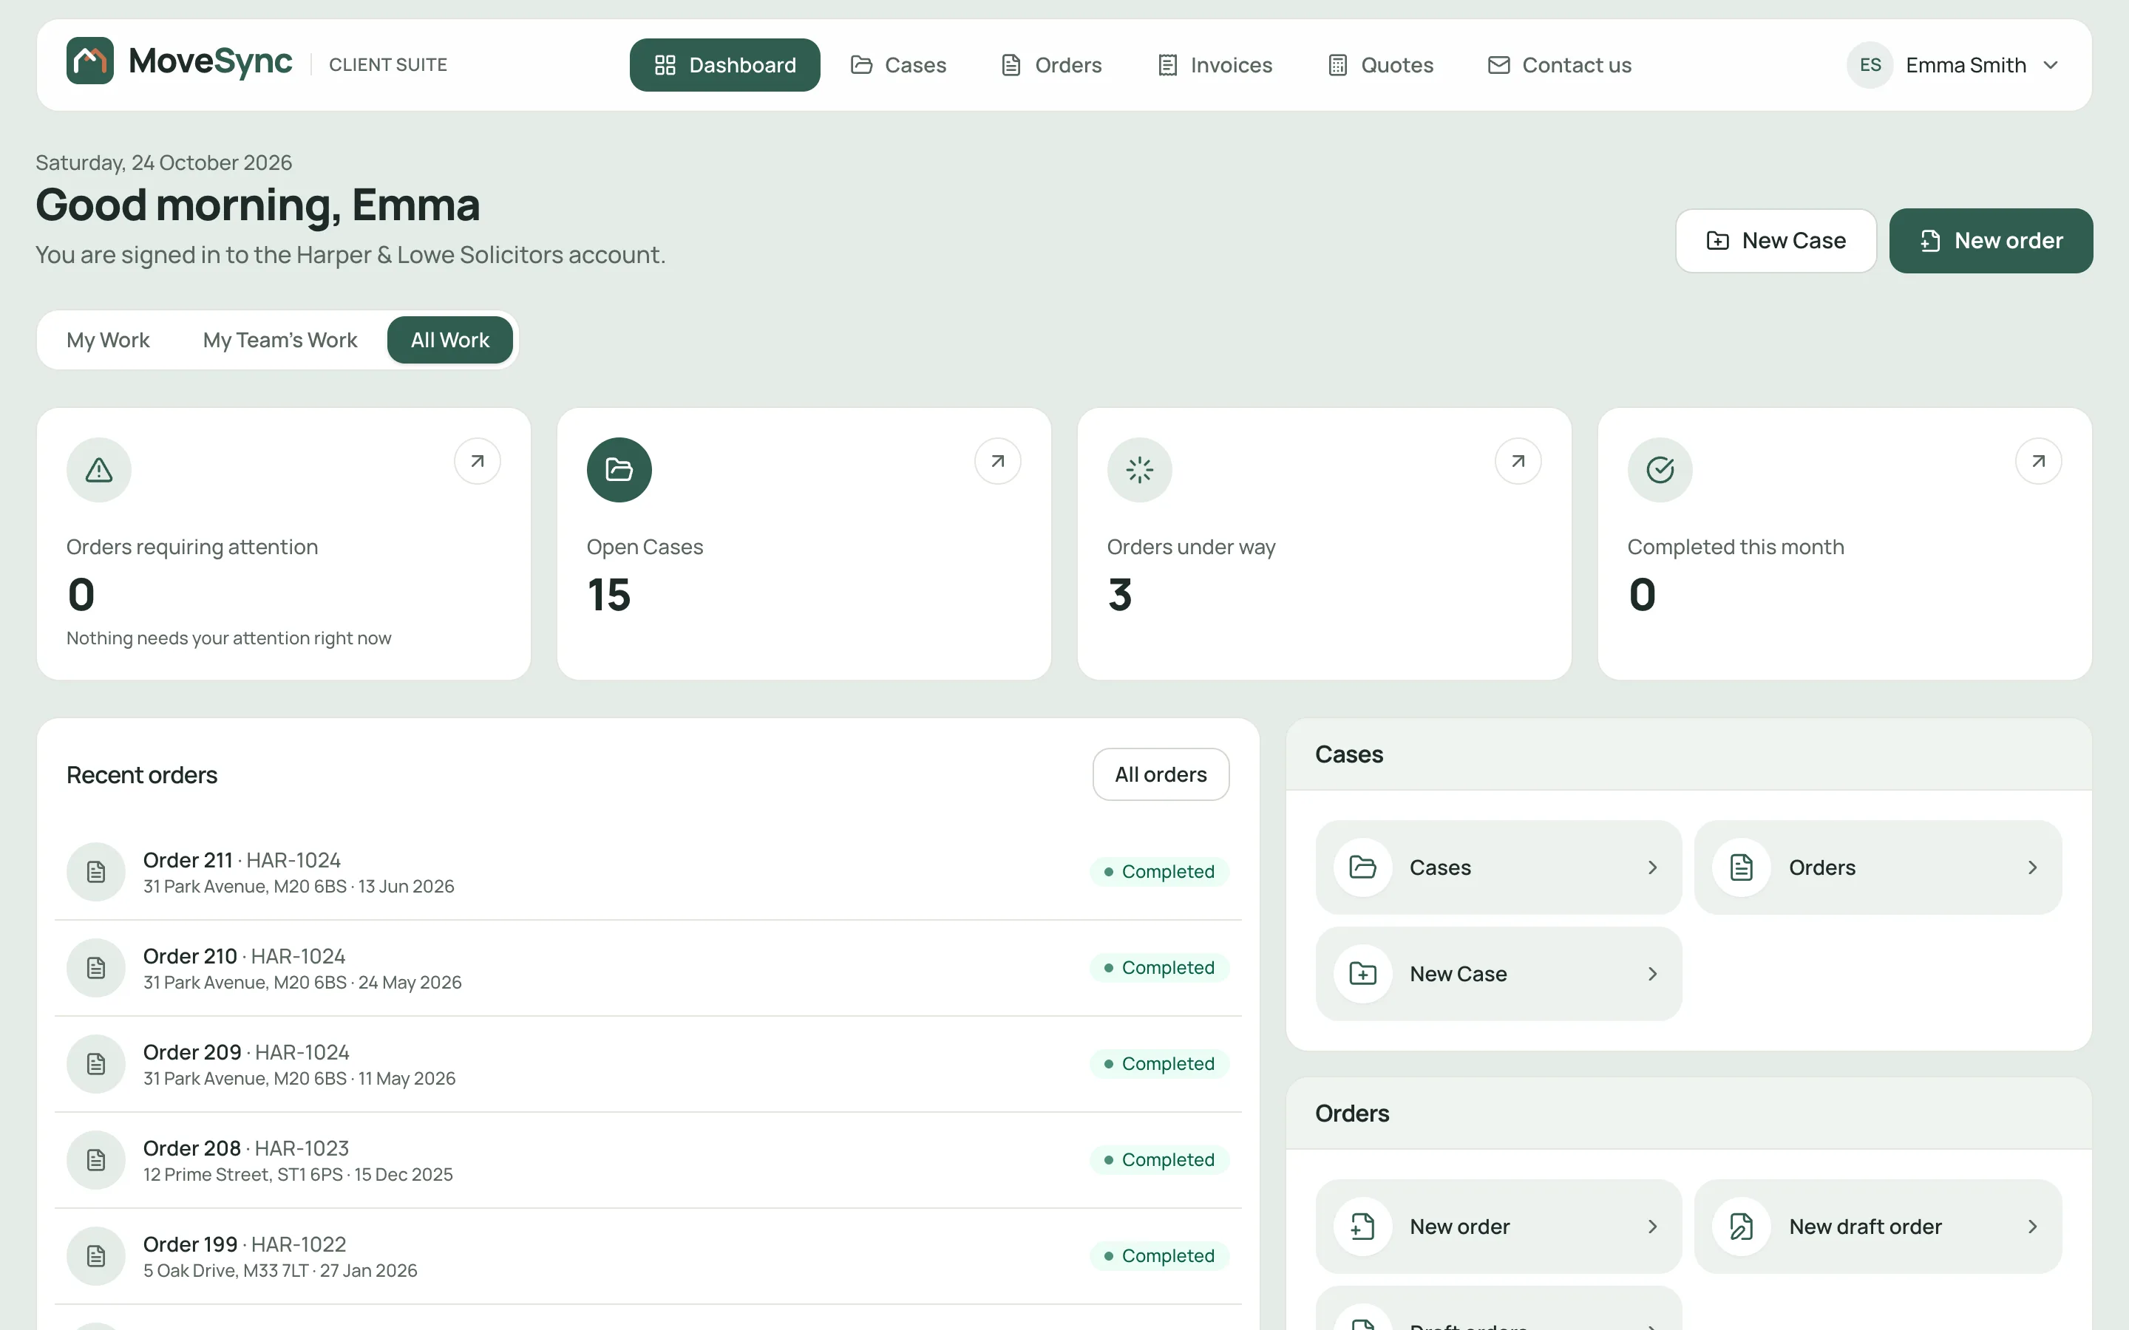Screen dimensions: 2129x1330
Task: Click the MoveSync house logo icon
Action: click(x=89, y=61)
